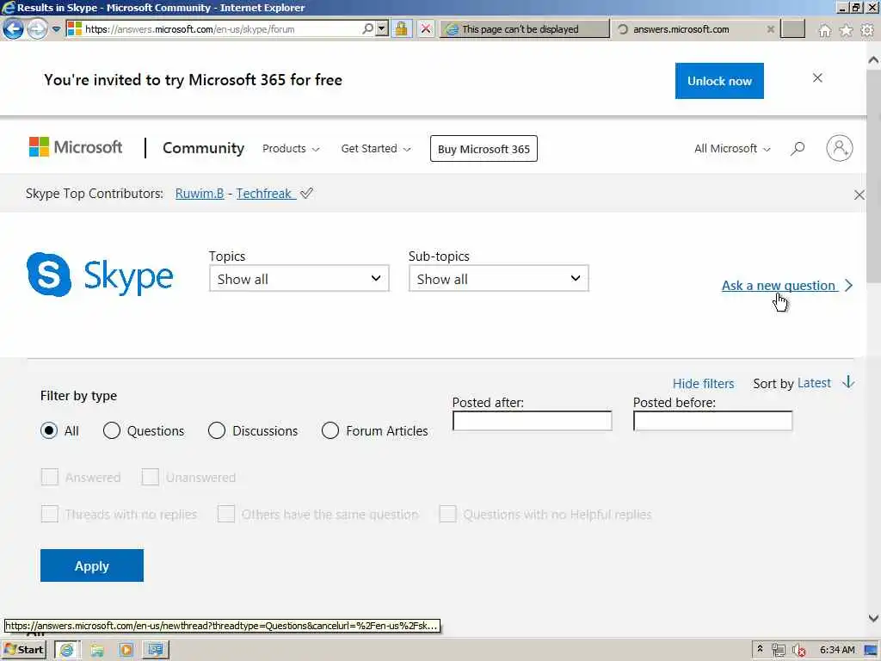Open the address bar autocomplete dropdown
This screenshot has width=881, height=661.
[382, 28]
